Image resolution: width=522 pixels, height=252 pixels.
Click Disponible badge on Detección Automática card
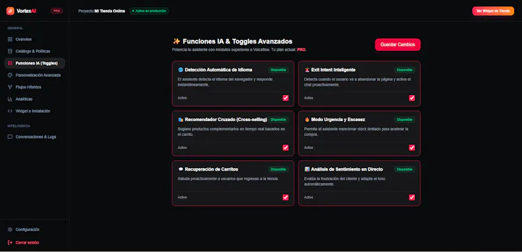pyautogui.click(x=279, y=70)
